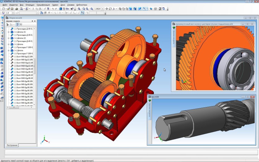Open the Операции menu
Viewport: 259px width, 162px height.
pyautogui.click(x=30, y=5)
